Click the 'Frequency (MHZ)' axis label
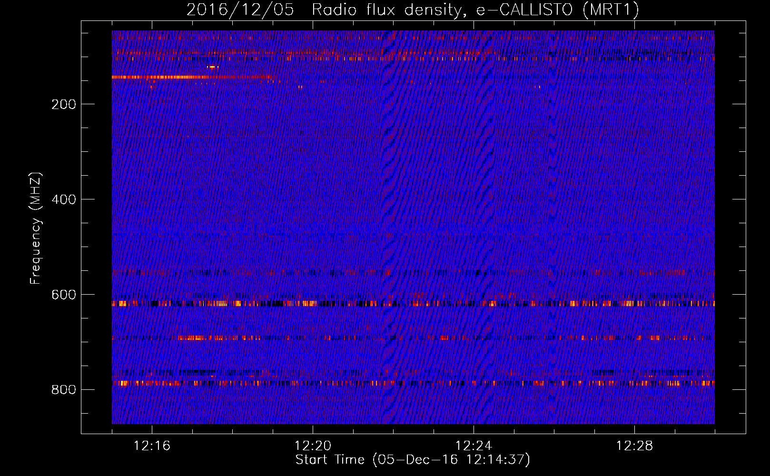The width and height of the screenshot is (770, 476). tap(36, 228)
